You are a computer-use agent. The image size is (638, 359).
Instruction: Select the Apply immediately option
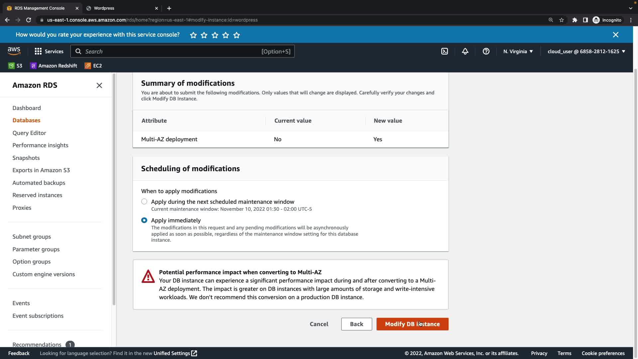point(144,220)
